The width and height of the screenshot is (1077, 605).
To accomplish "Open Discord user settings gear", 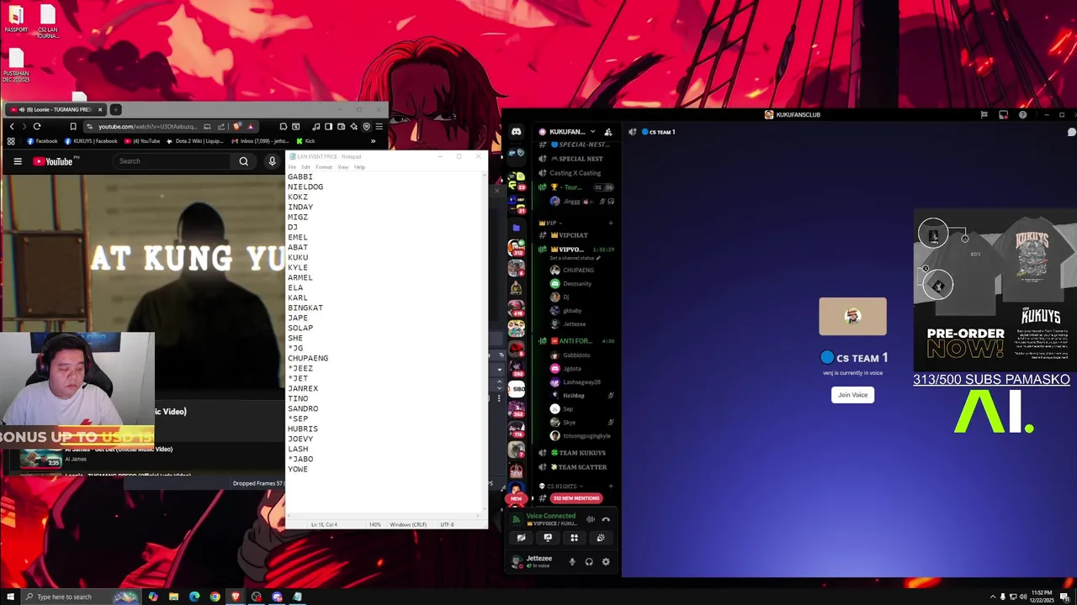I will coord(605,561).
